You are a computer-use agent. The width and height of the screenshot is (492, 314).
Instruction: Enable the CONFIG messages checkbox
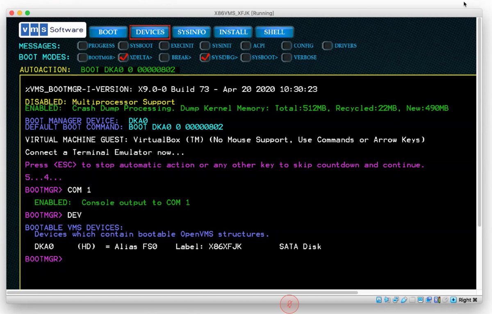pos(287,46)
